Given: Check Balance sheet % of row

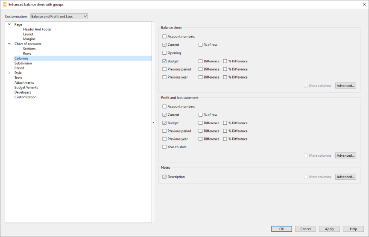Looking at the screenshot, I should tap(200, 44).
